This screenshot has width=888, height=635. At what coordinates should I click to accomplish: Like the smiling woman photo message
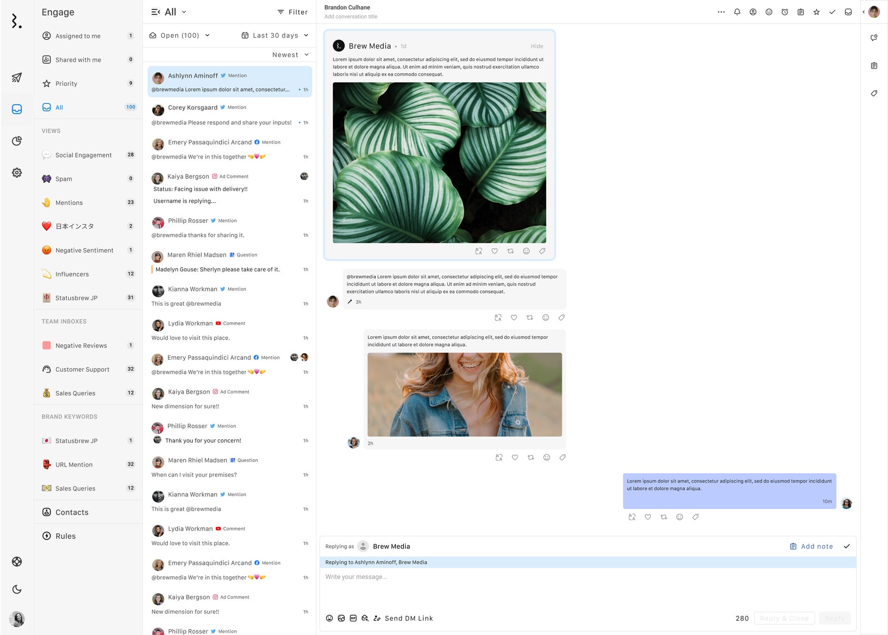(515, 457)
